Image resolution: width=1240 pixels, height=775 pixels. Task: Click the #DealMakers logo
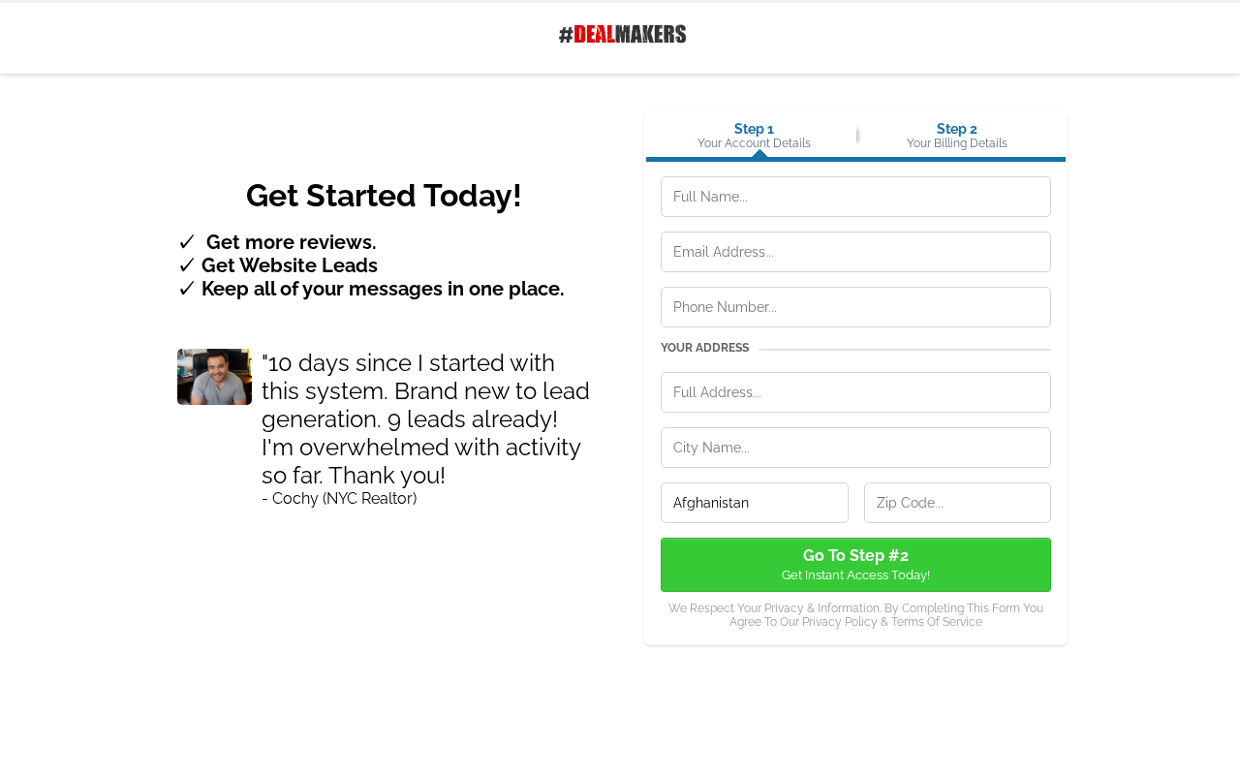(622, 35)
